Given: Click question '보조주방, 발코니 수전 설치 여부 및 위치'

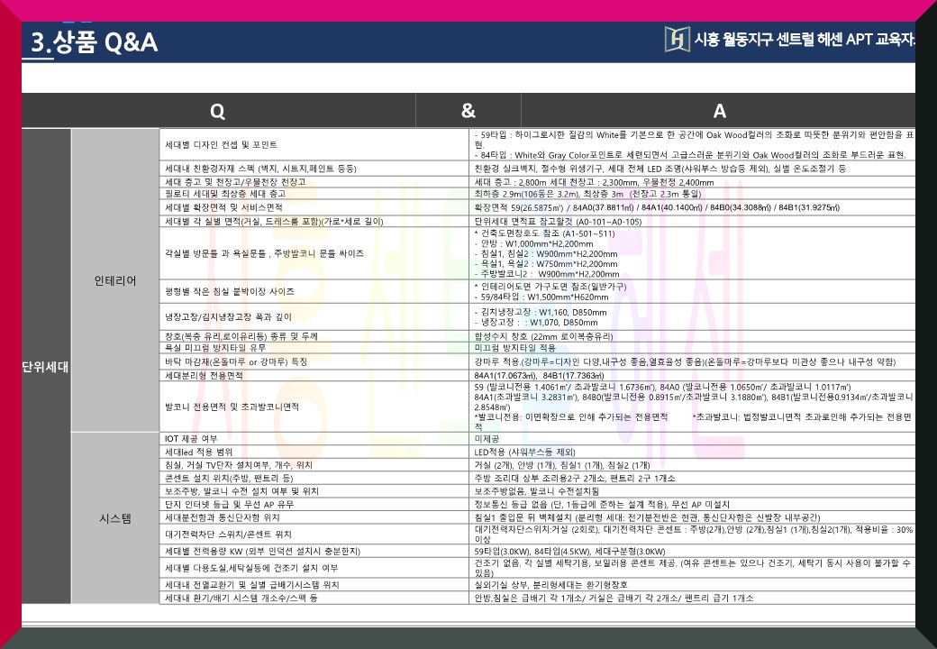Looking at the screenshot, I should tap(241, 491).
